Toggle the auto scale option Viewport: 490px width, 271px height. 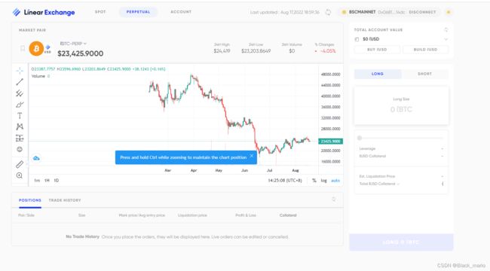[335, 181]
